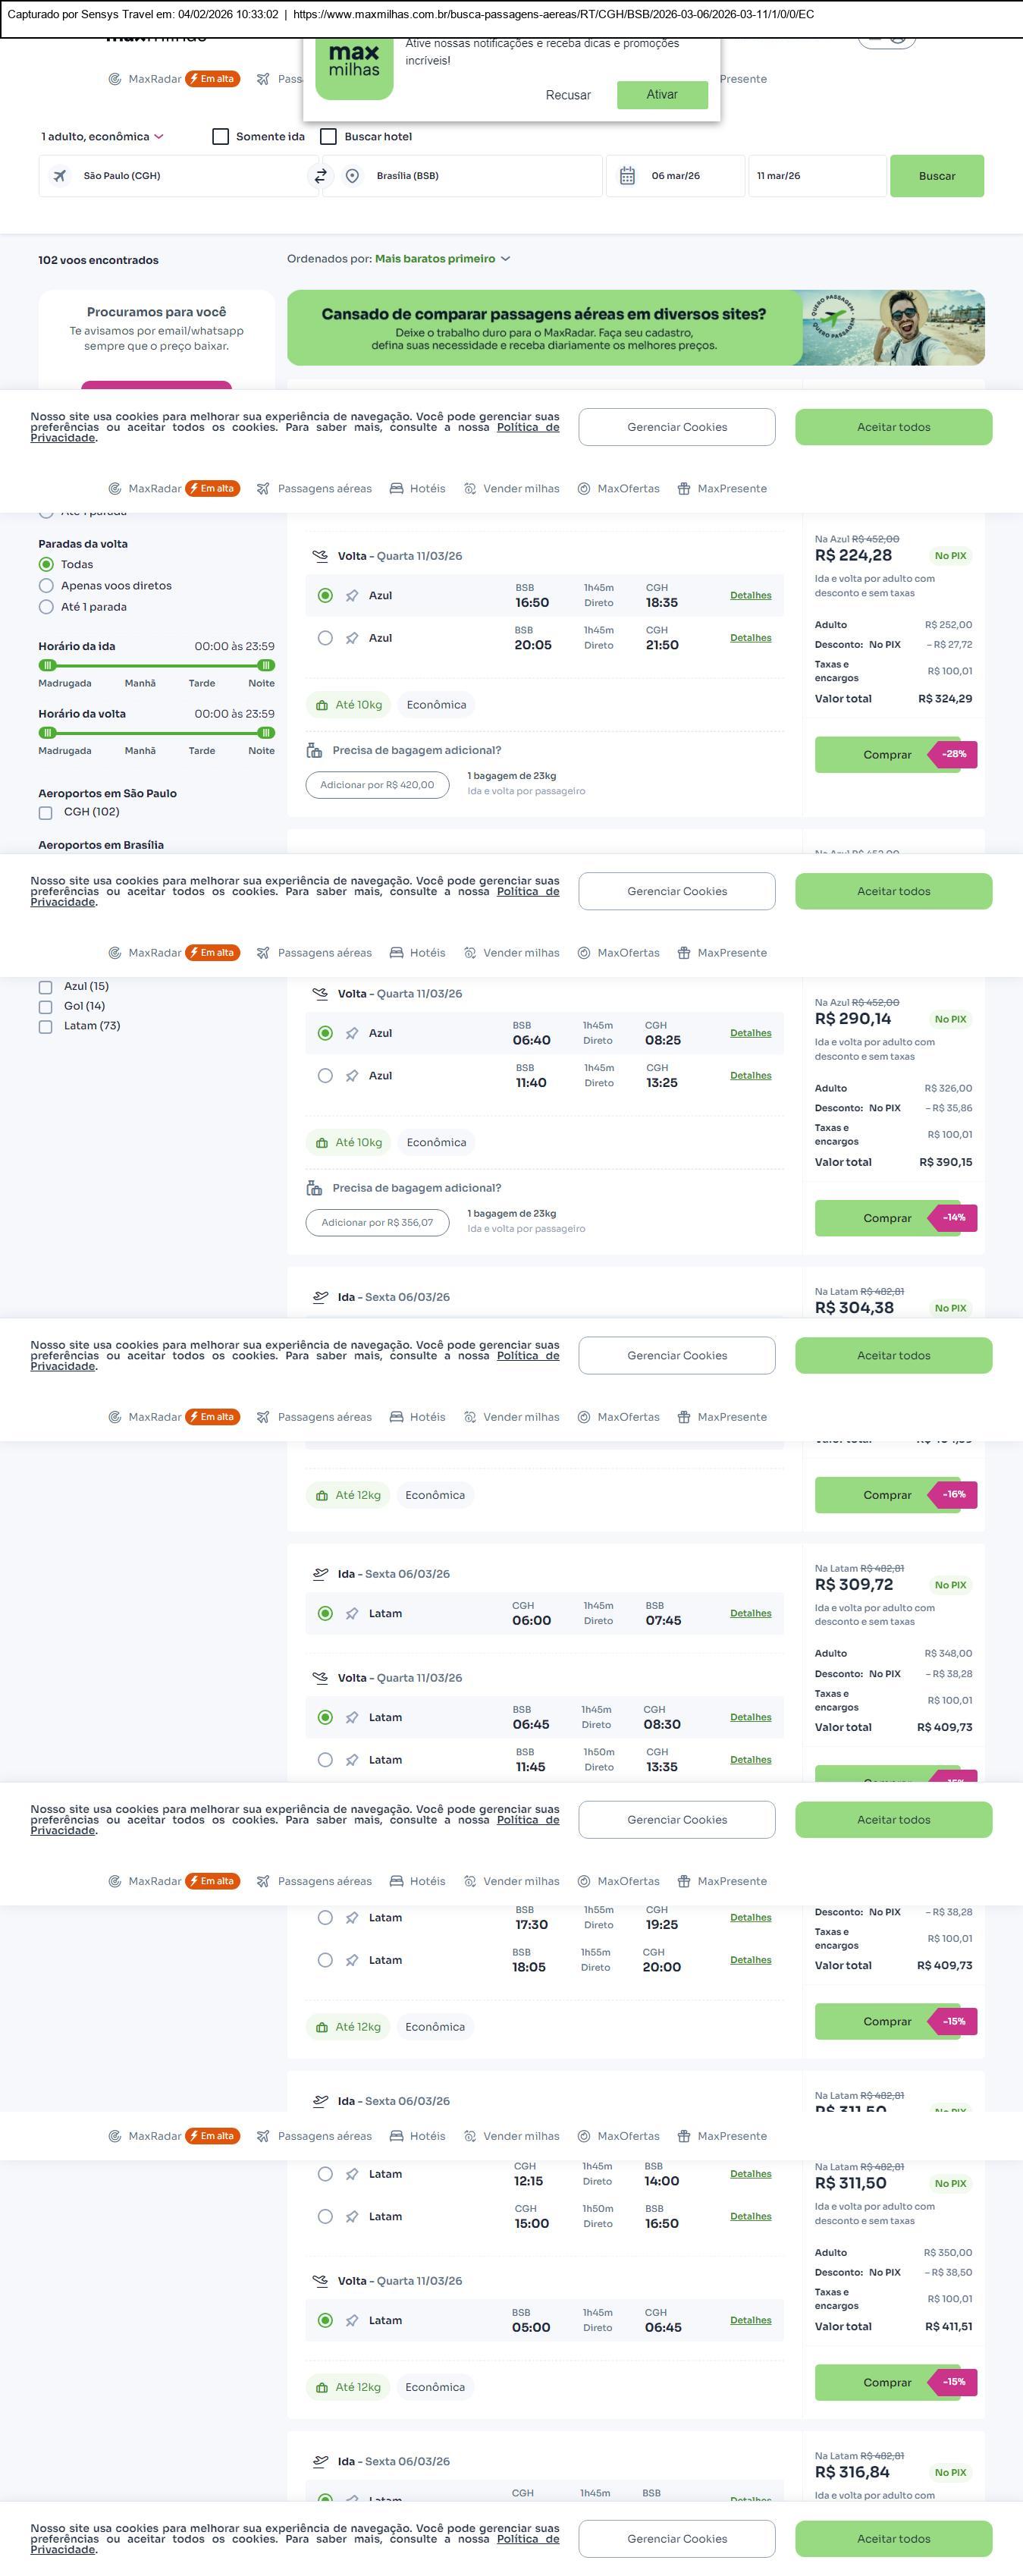Click the Vender milhas icon
Viewport: 1023px width, 2576px height.
pos(470,489)
